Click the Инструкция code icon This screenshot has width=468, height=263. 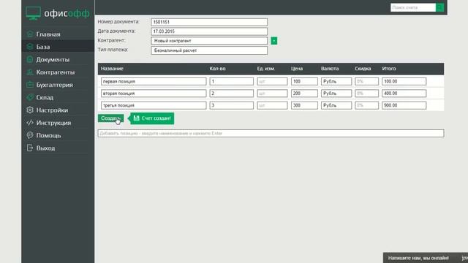coord(30,123)
